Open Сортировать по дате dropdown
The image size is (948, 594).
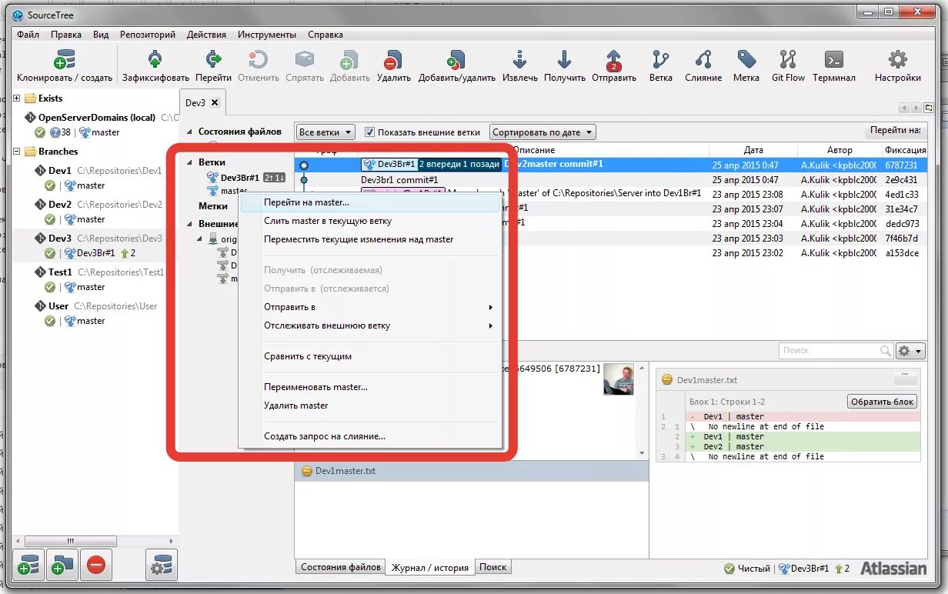[x=542, y=132]
